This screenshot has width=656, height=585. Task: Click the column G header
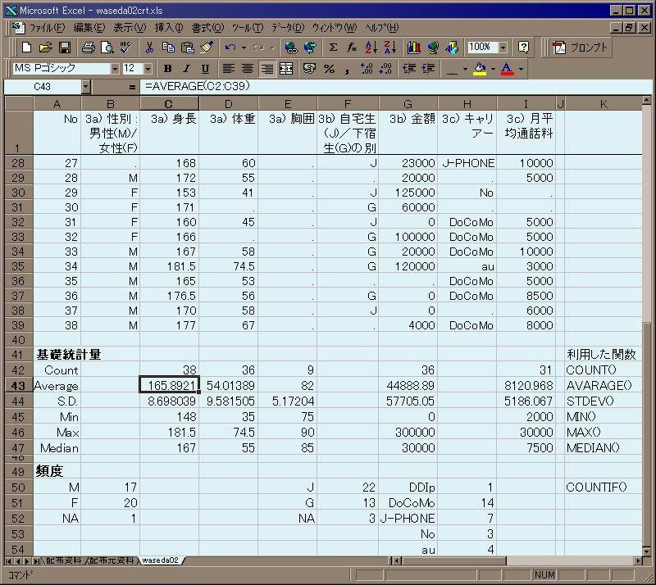point(408,103)
